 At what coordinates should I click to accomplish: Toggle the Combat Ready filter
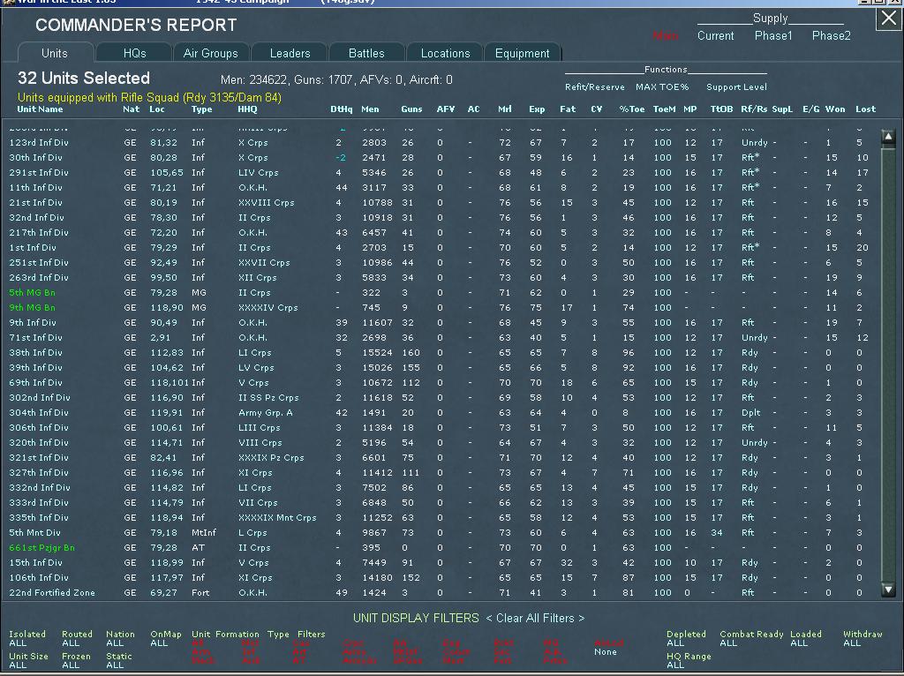pos(751,639)
